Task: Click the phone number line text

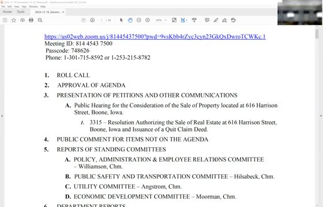Action: click(98, 57)
